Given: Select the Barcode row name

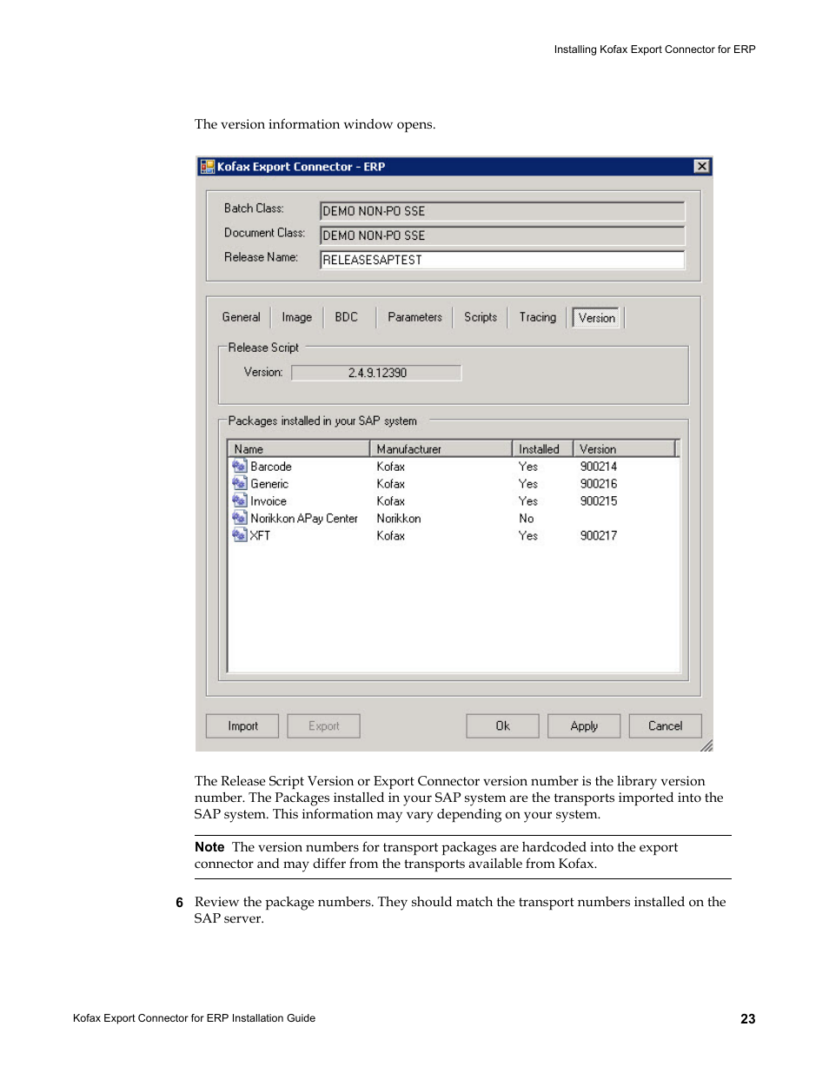Looking at the screenshot, I should click(x=271, y=467).
